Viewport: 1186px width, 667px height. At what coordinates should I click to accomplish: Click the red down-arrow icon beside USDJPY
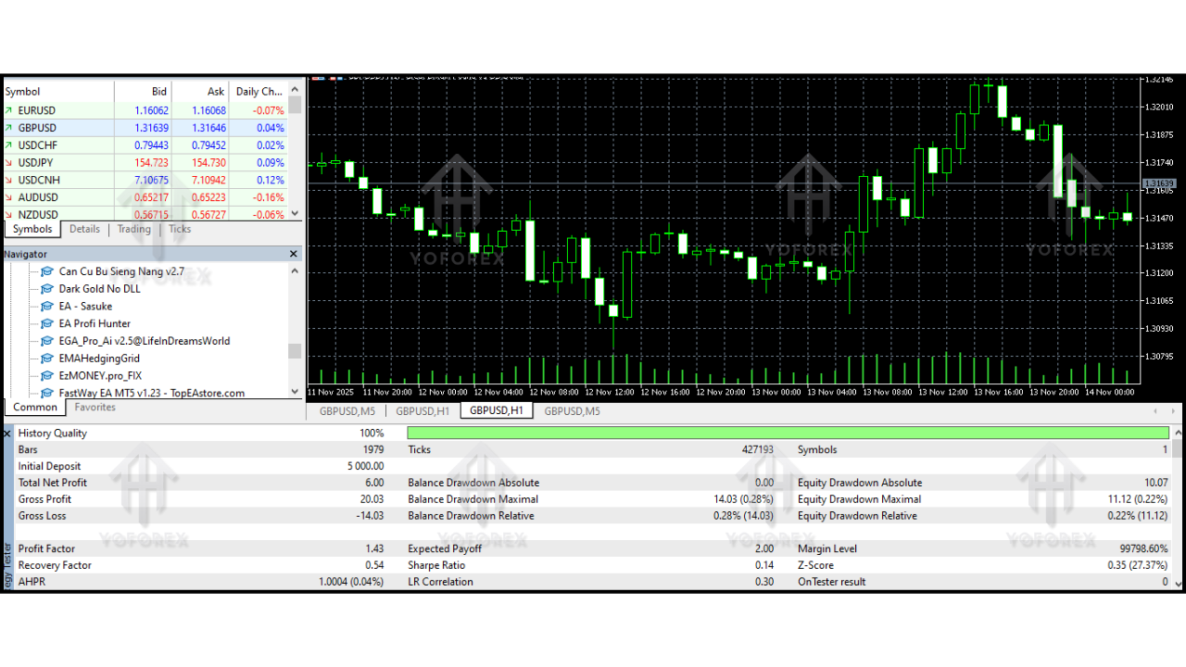[9, 163]
